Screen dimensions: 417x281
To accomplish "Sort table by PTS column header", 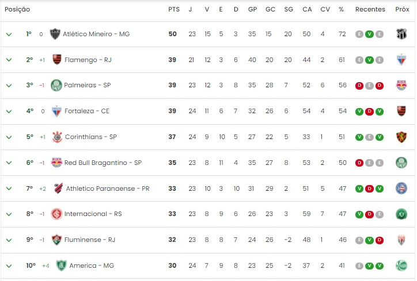I will click(174, 10).
